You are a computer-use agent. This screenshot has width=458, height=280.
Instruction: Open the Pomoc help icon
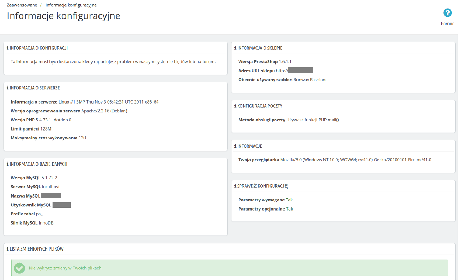coord(447,13)
